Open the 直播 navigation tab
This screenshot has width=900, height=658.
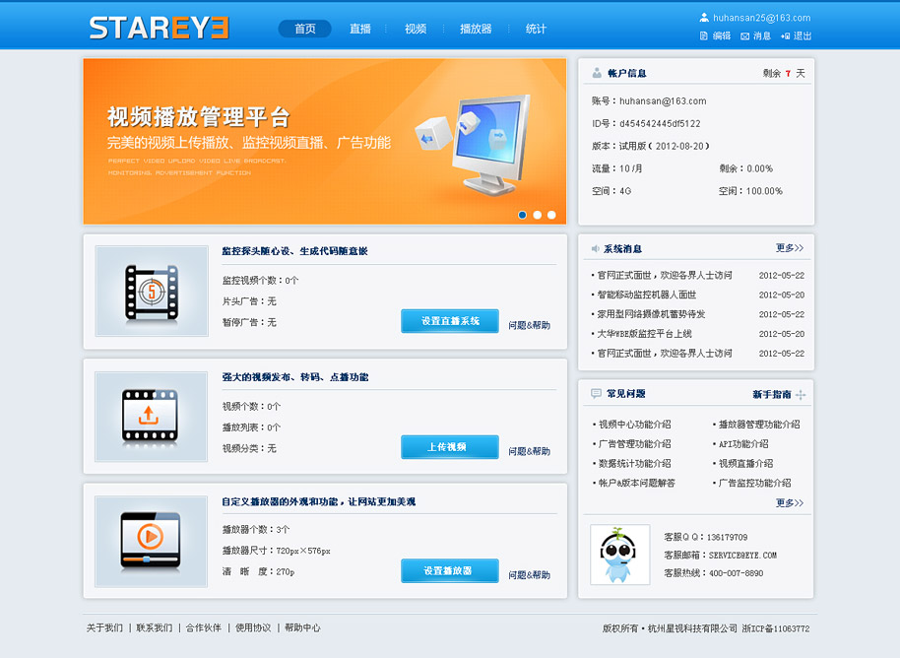coord(360,29)
